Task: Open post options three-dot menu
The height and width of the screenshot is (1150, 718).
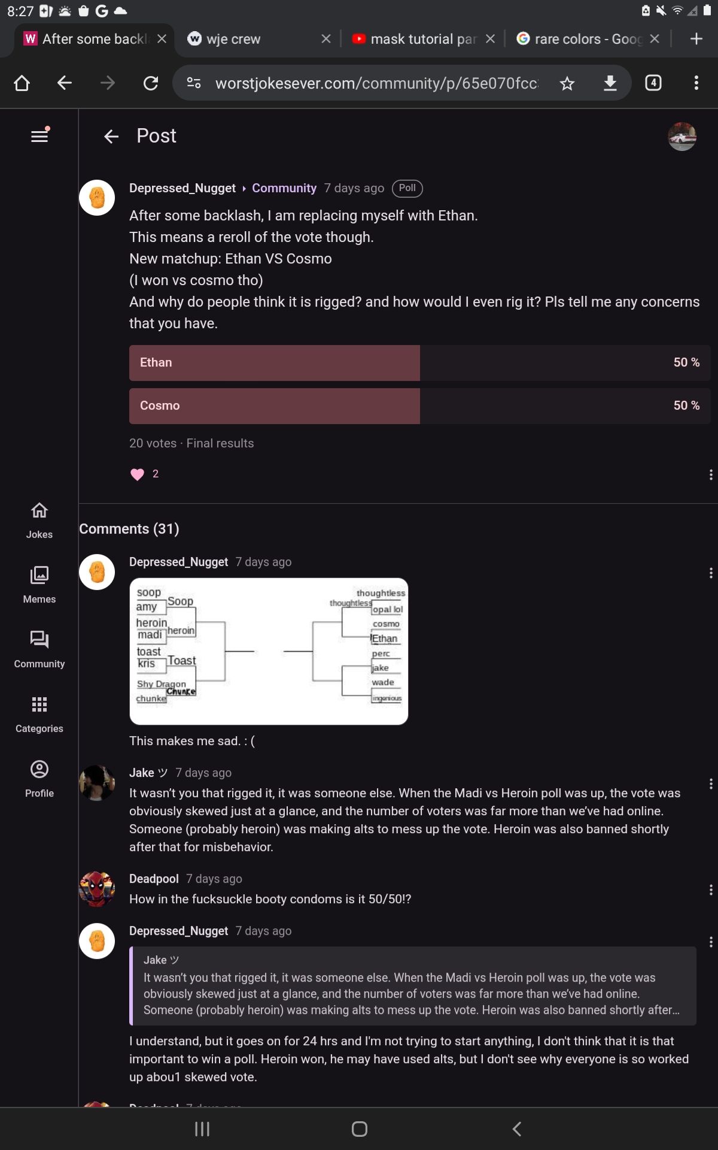Action: point(710,475)
